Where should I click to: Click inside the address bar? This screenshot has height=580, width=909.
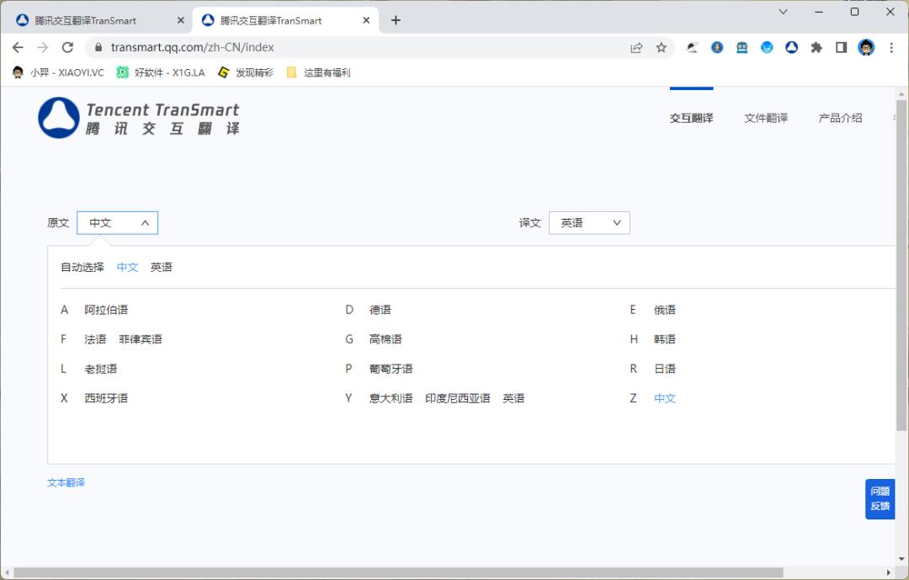coord(337,47)
